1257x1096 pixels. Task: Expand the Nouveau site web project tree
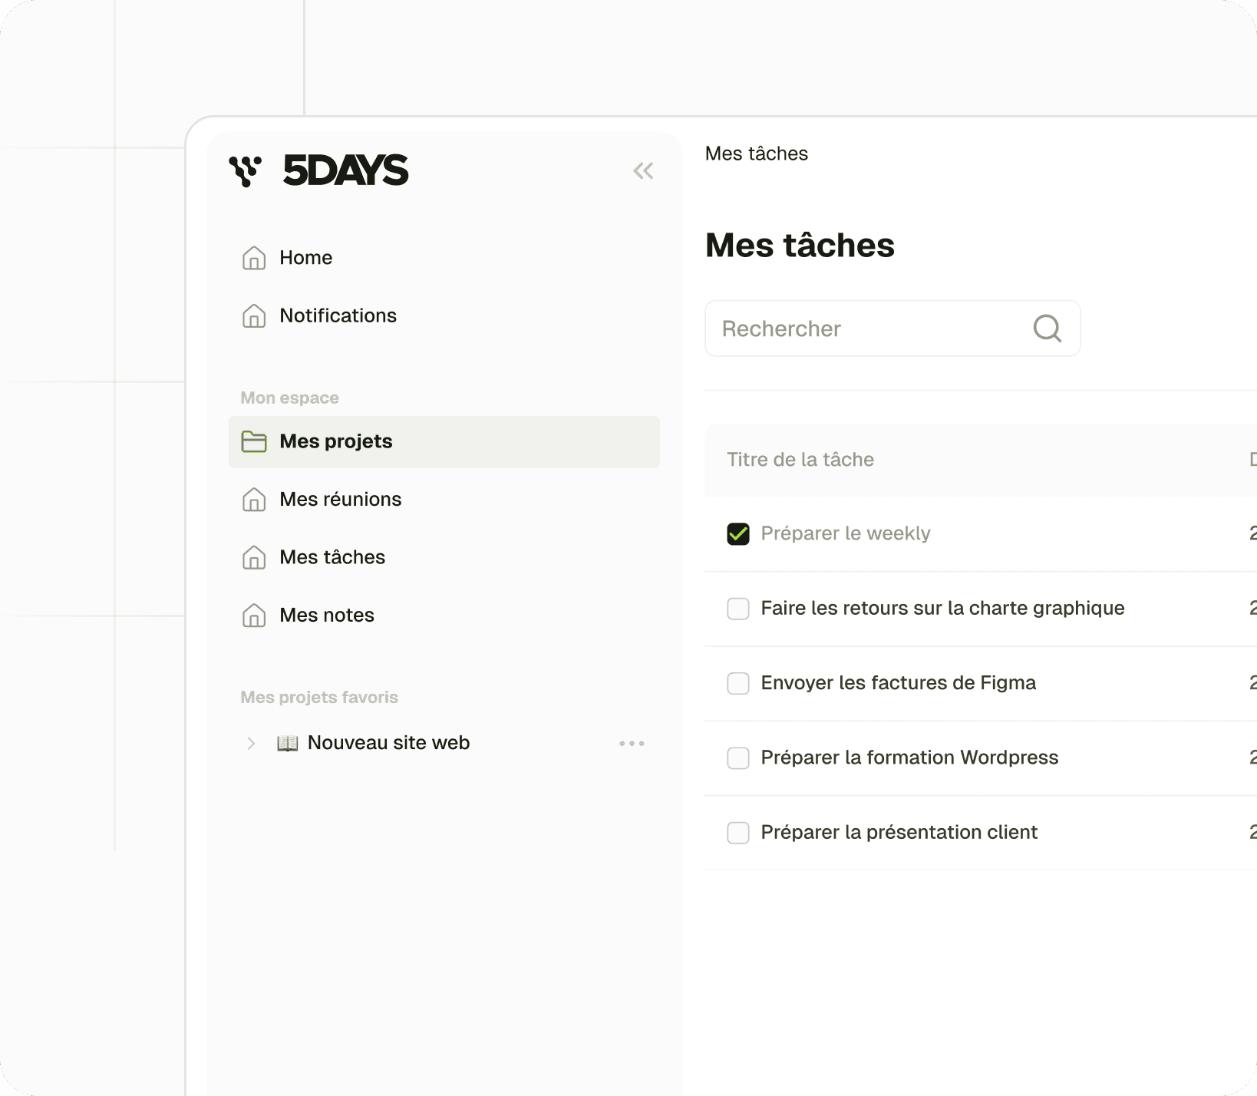[x=250, y=742]
